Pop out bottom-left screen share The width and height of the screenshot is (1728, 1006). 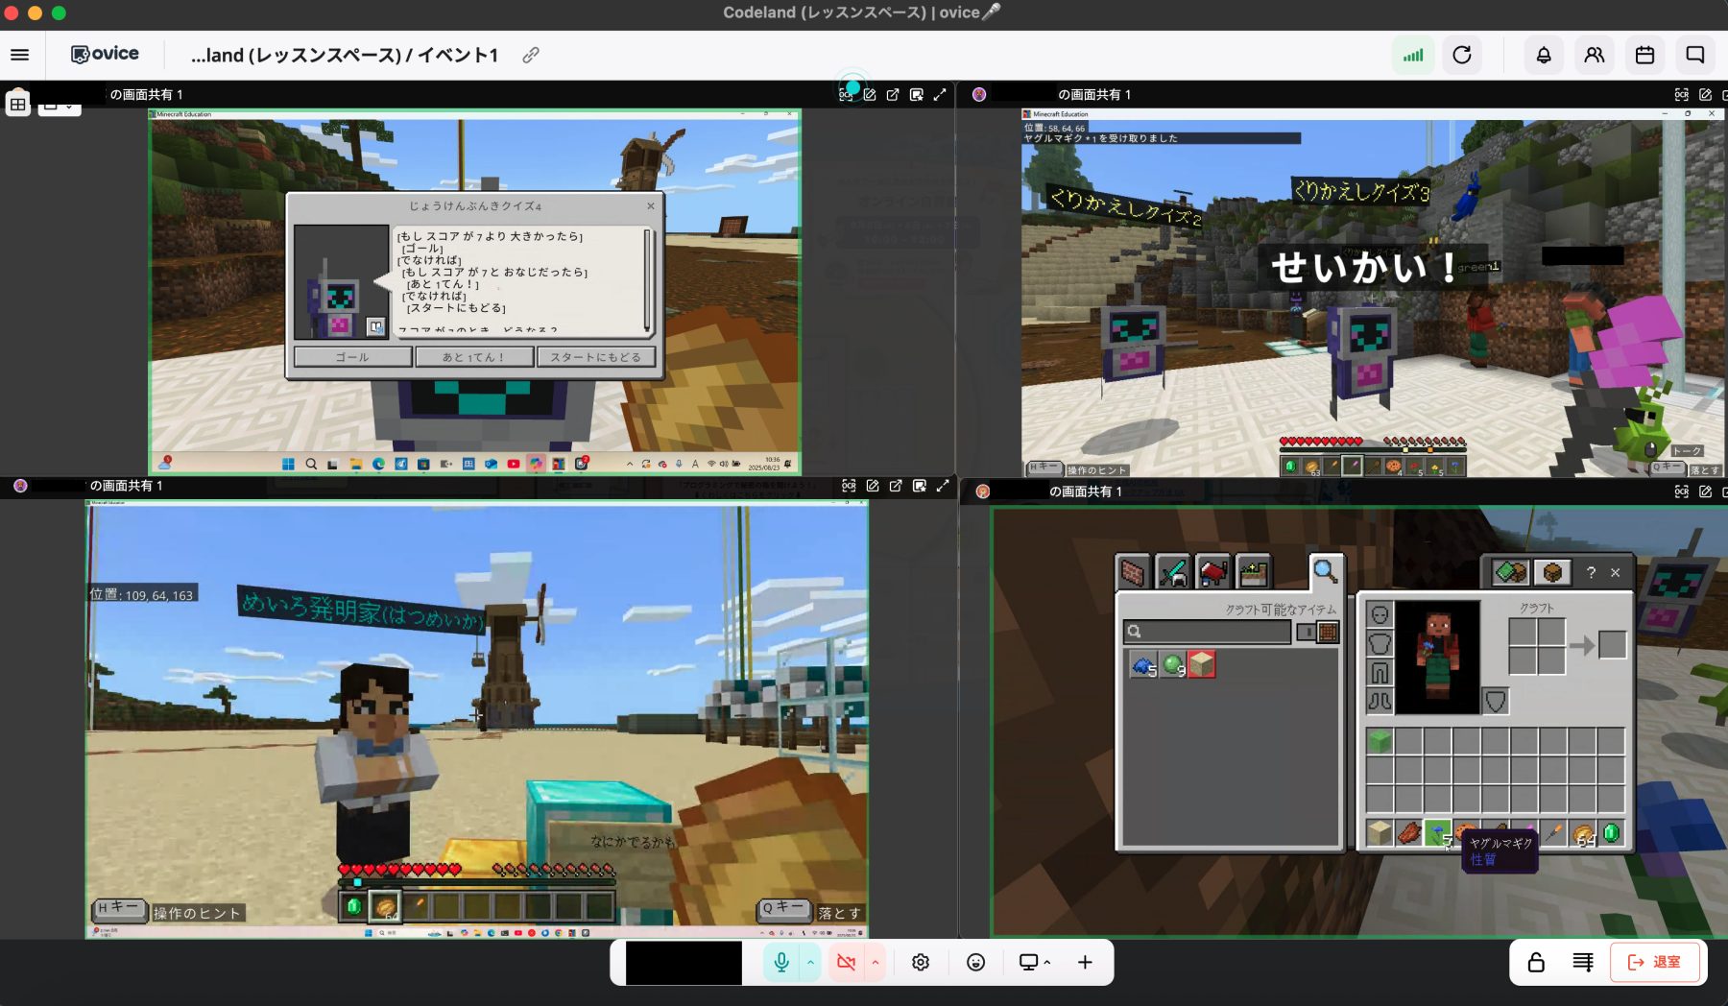[896, 486]
